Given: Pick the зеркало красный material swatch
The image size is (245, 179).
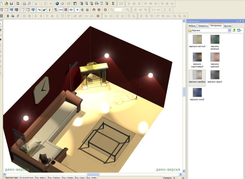Looking at the screenshot, I should (215, 57).
